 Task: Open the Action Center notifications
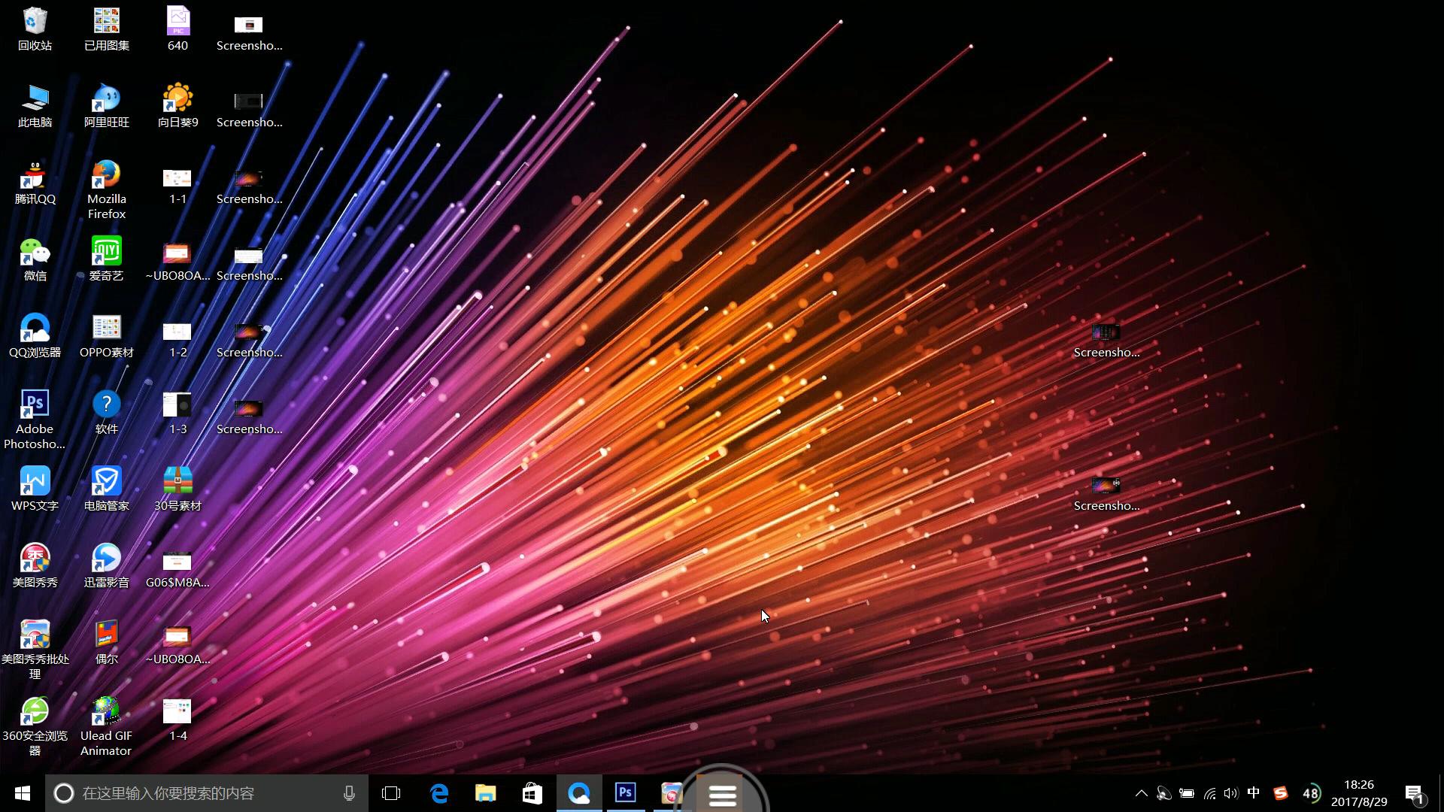click(1414, 792)
